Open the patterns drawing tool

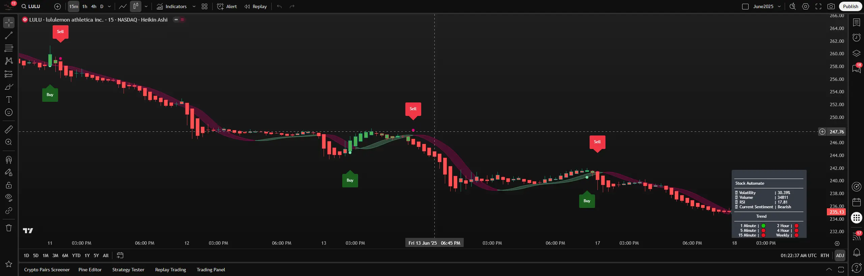tap(9, 61)
